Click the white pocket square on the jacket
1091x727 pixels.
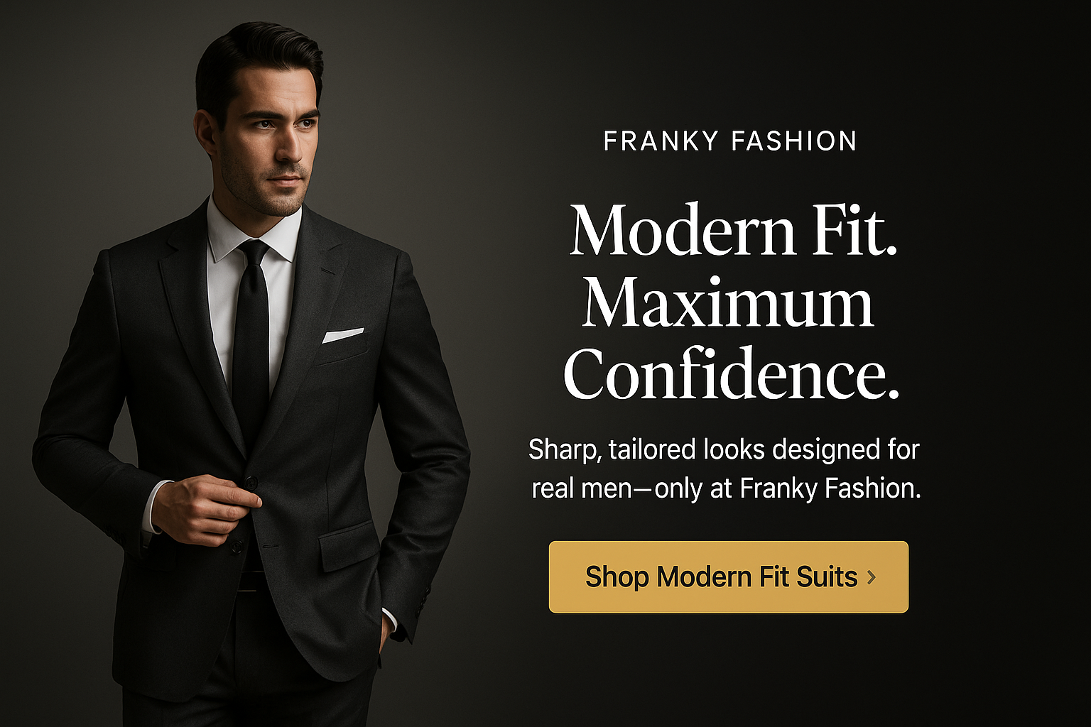point(342,335)
